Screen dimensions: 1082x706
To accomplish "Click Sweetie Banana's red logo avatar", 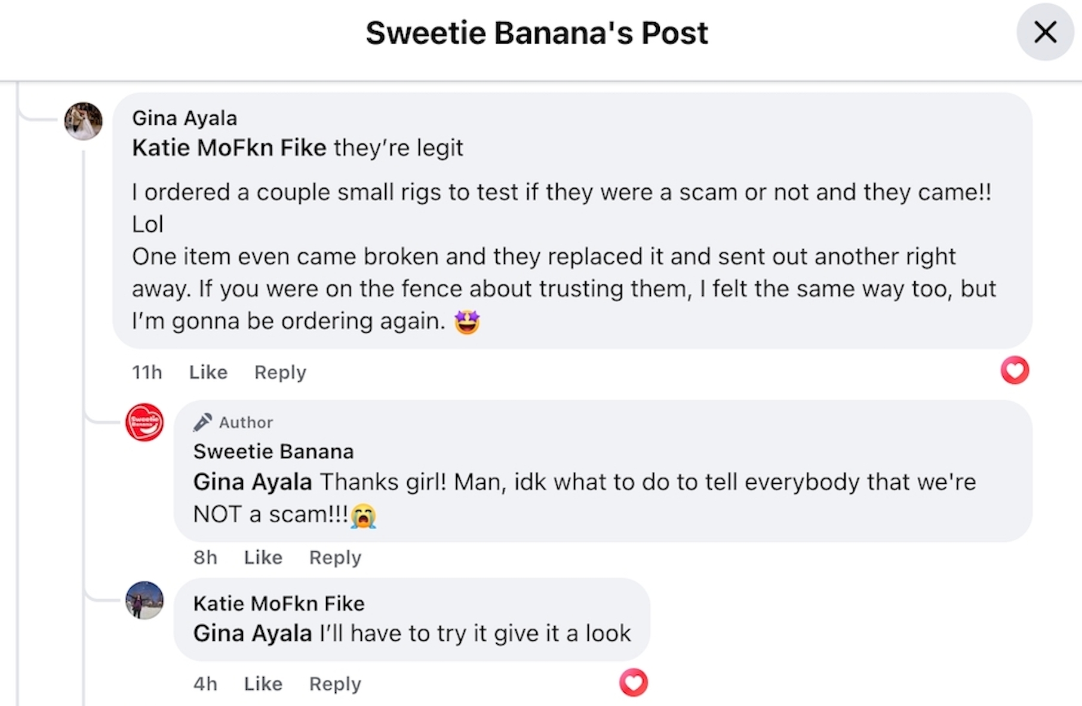I will pyautogui.click(x=145, y=423).
